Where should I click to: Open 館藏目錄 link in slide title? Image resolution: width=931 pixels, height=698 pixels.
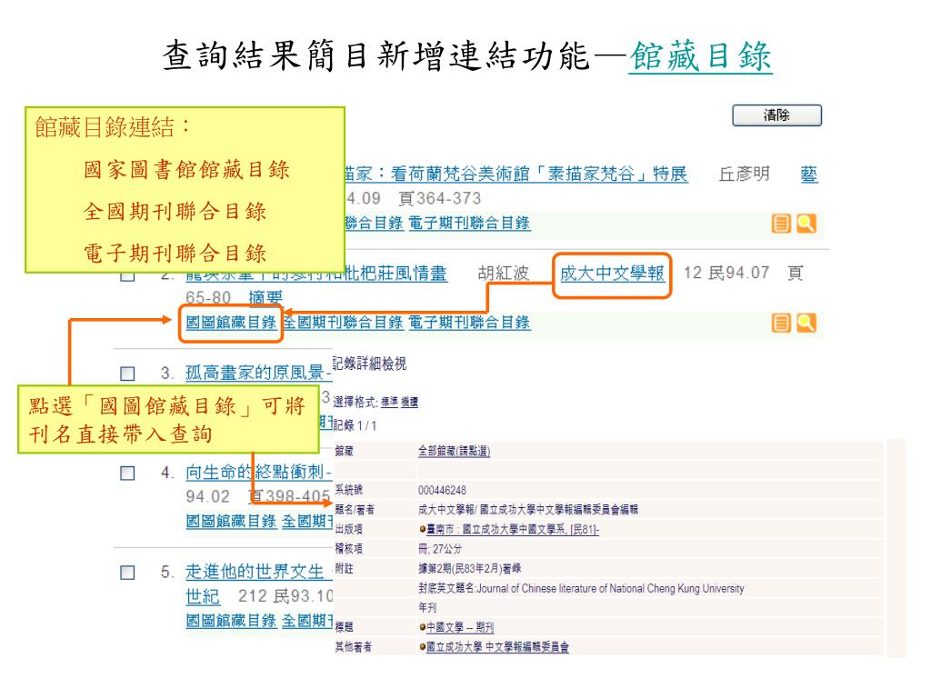(x=701, y=56)
